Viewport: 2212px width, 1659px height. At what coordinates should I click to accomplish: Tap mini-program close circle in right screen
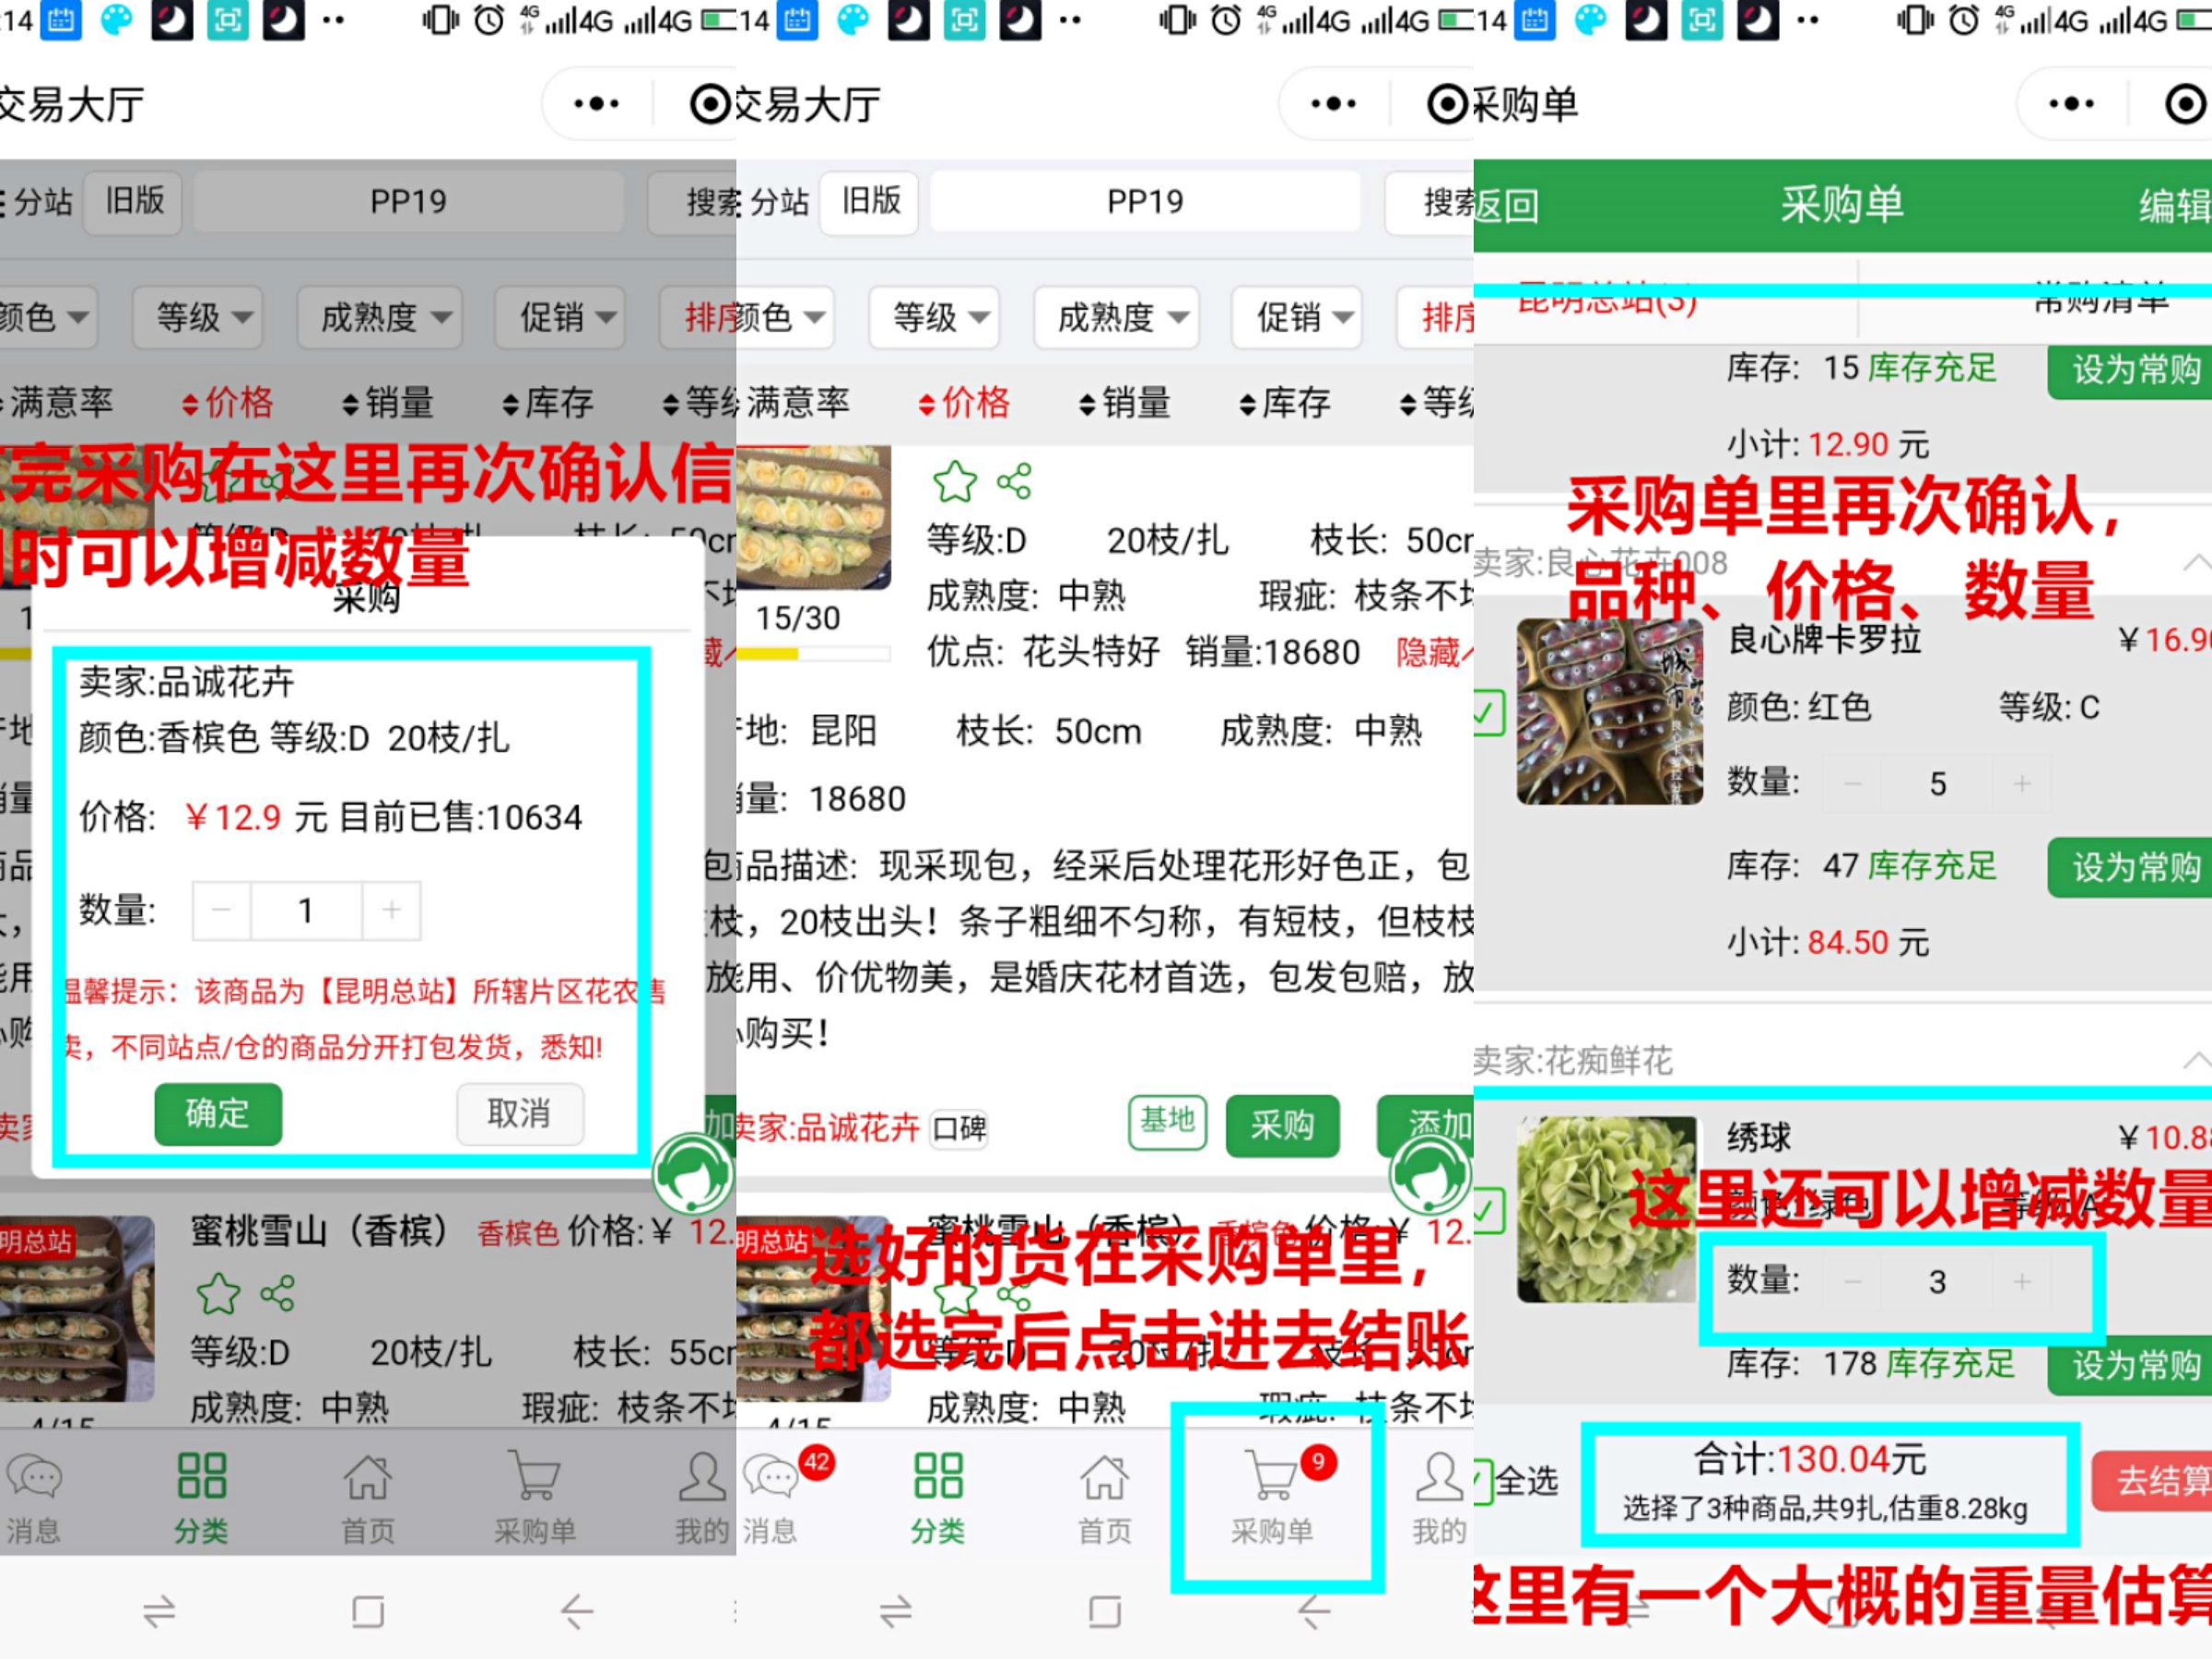[x=2184, y=103]
